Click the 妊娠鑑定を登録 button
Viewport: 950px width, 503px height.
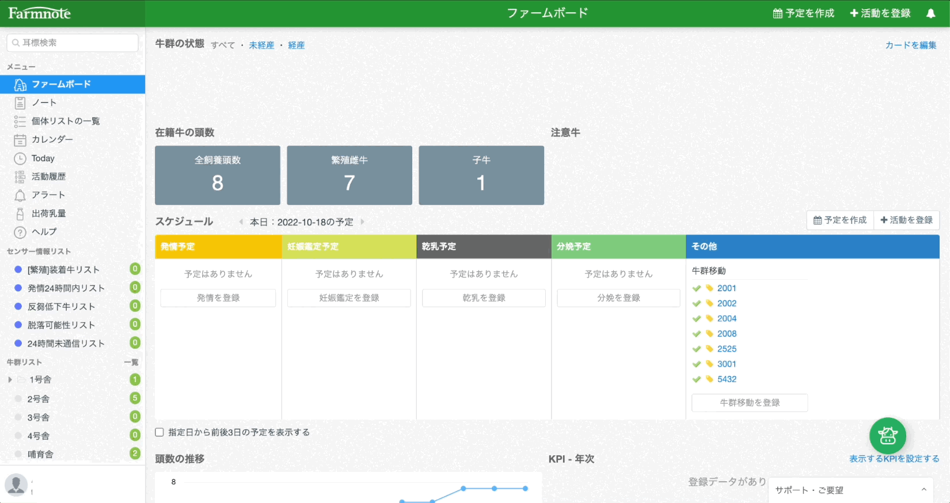[349, 298]
